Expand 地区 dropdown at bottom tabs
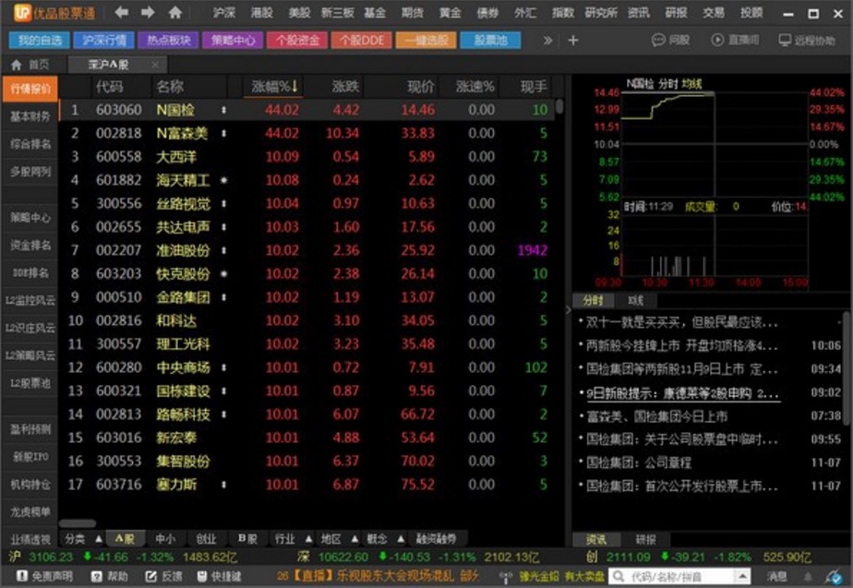 (354, 539)
